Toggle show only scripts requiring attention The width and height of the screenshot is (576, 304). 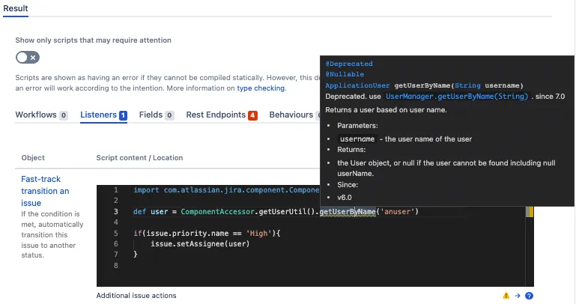tap(28, 57)
